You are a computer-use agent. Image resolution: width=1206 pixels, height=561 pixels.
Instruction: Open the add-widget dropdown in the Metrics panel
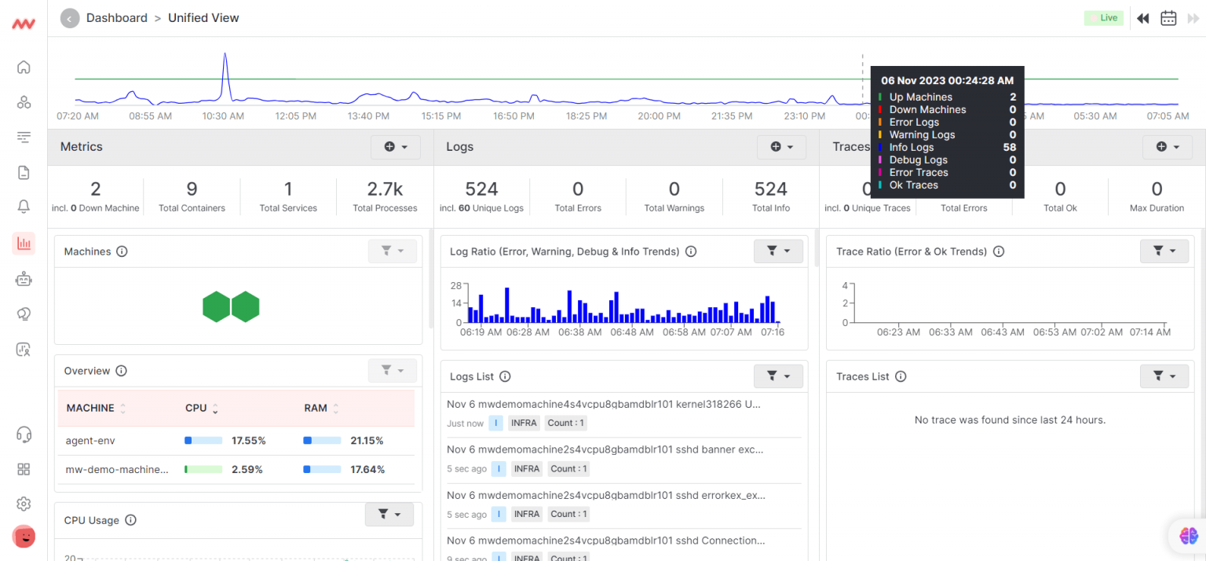pos(396,147)
